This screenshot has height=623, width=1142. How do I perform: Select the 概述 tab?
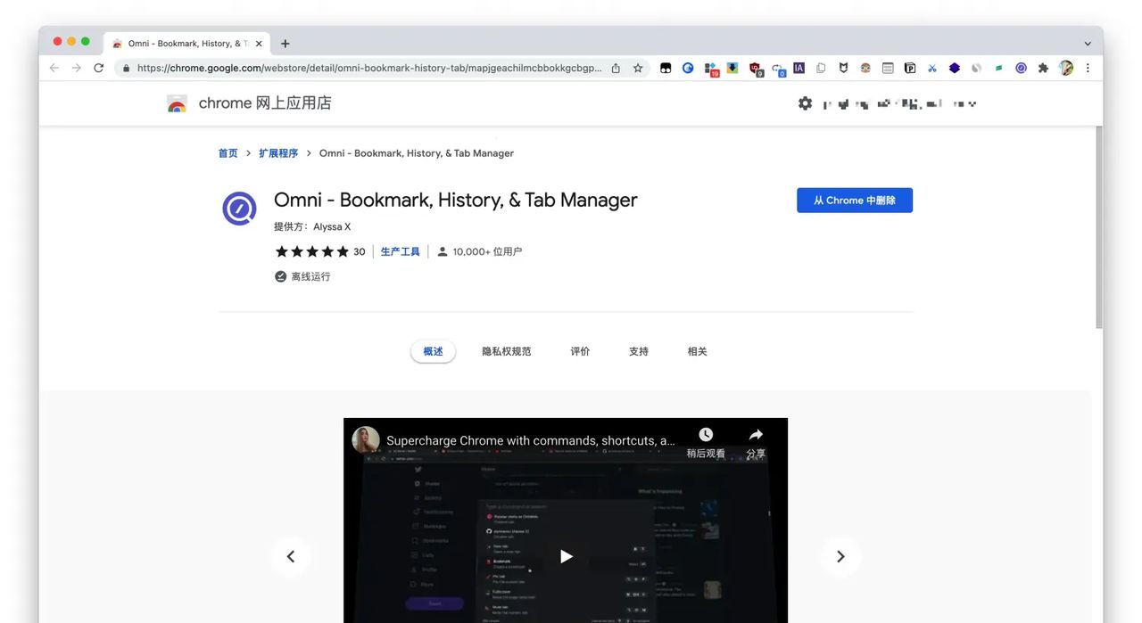tap(433, 351)
